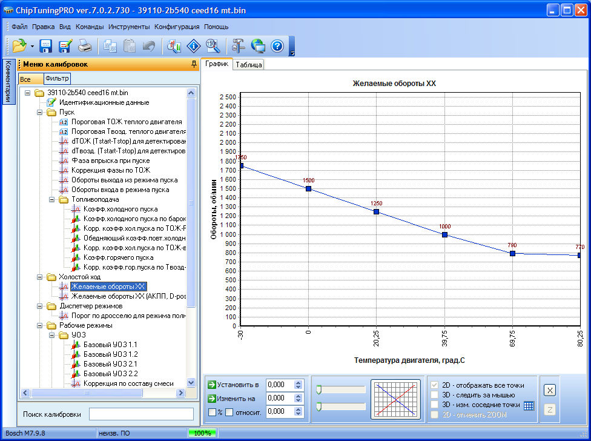Click the open file folder icon
Viewport: 591px width, 441px height.
point(18,46)
